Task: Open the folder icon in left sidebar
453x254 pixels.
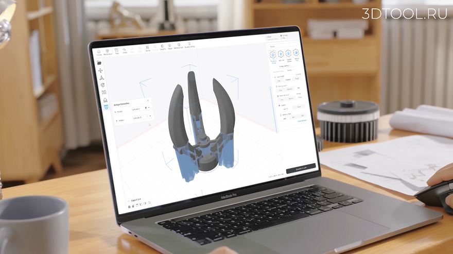Action: [x=99, y=63]
